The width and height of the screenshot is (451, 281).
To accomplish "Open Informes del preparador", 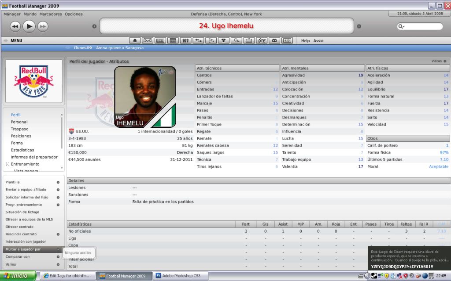I will pos(34,157).
